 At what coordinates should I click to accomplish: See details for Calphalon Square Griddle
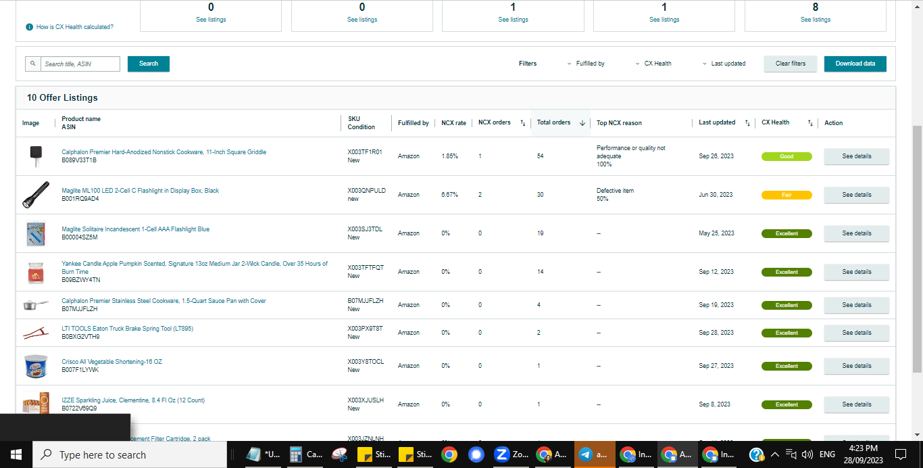point(856,156)
